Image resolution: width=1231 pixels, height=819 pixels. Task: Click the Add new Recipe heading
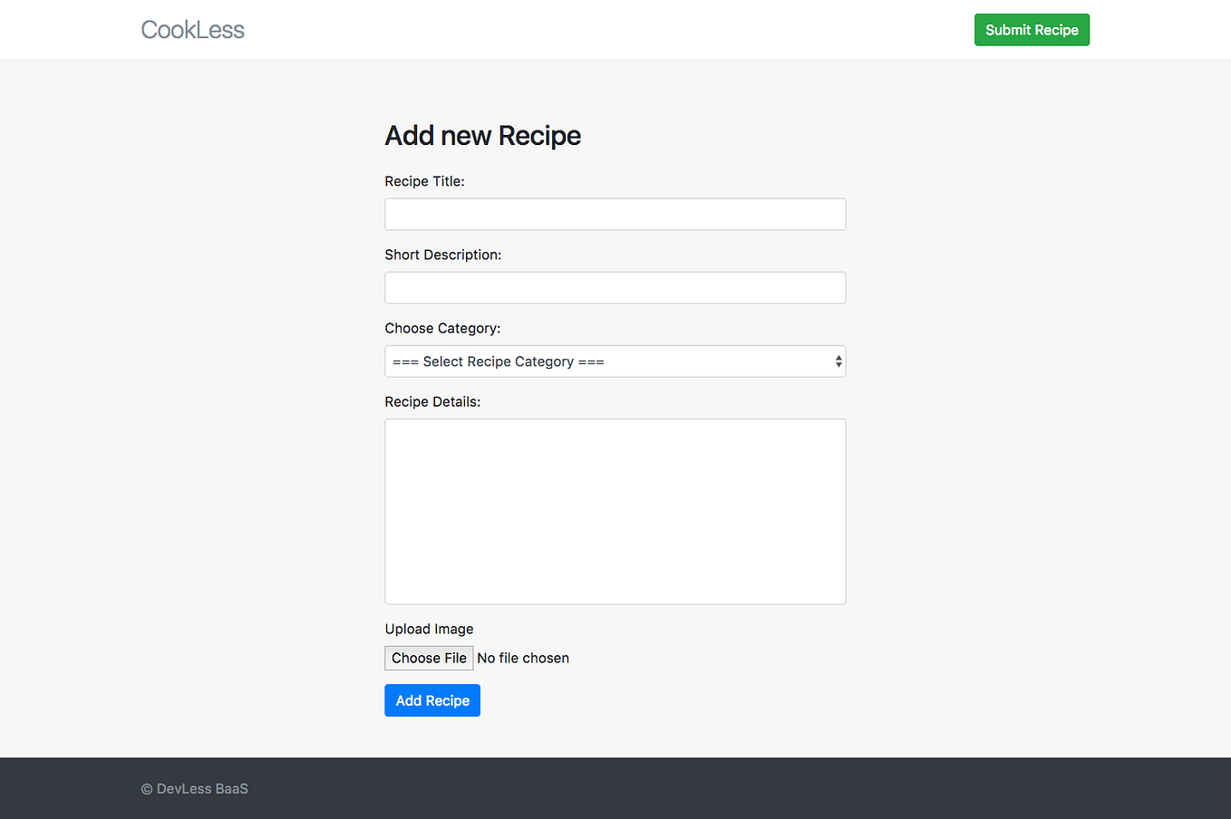coord(482,135)
